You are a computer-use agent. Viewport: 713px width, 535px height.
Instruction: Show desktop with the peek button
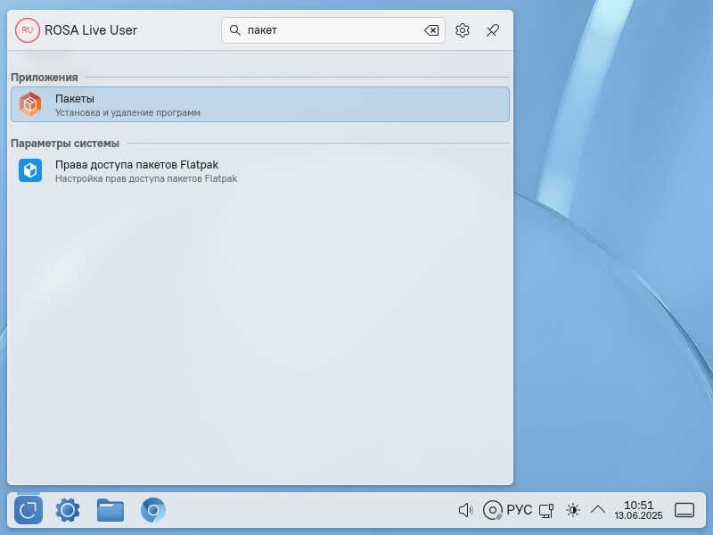click(x=684, y=510)
